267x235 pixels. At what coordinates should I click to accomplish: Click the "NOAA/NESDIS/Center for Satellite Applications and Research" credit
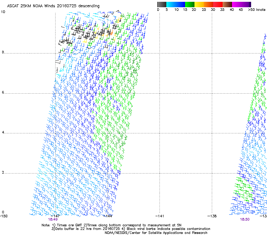click(x=156, y=233)
